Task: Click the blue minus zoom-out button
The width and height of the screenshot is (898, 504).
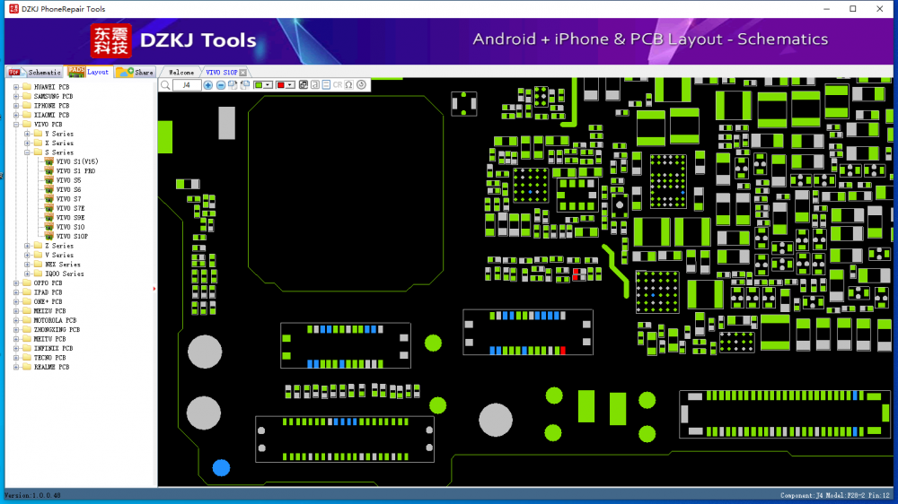Action: pos(221,85)
